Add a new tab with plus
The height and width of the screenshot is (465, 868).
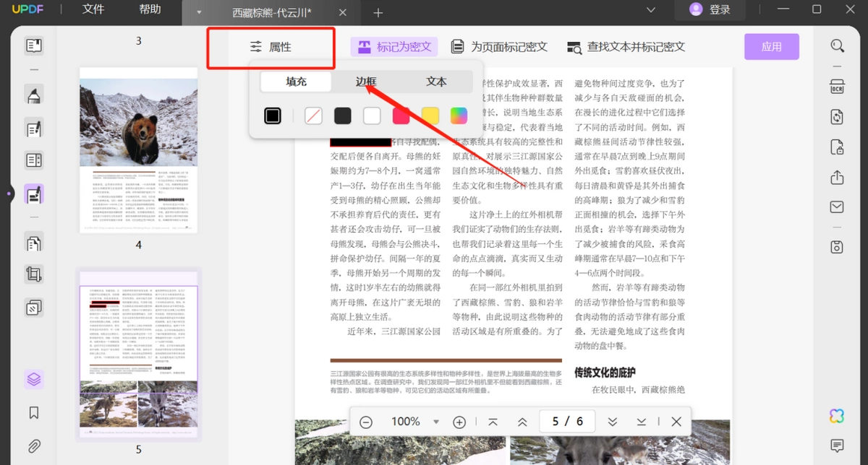pos(378,13)
